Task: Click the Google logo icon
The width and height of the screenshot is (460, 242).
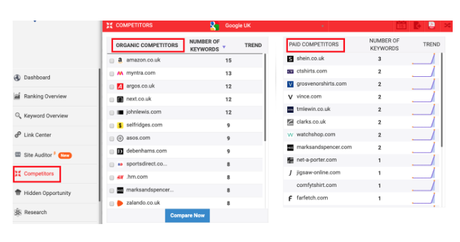Action: (215, 26)
